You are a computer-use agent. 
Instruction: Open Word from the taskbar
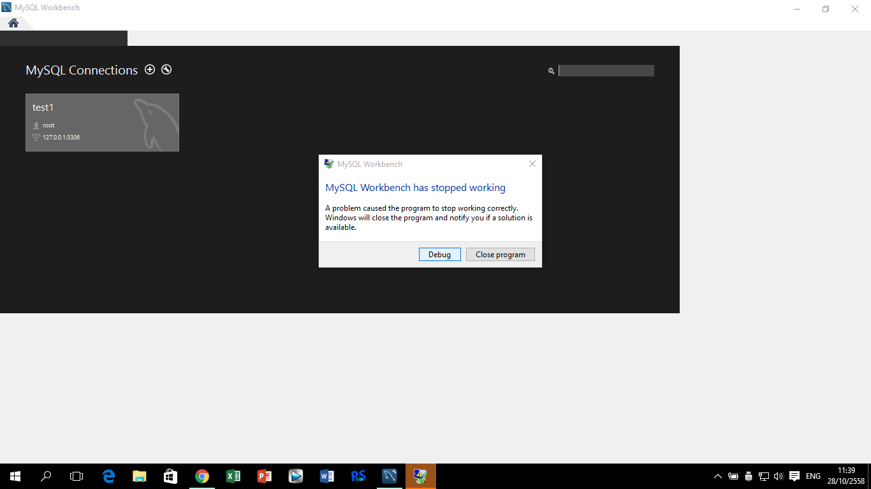click(x=327, y=476)
